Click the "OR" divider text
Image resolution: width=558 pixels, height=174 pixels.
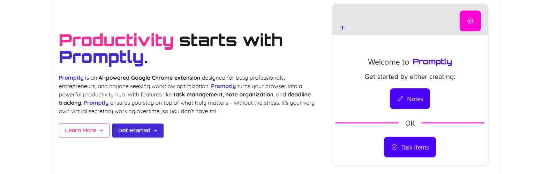[x=410, y=123]
